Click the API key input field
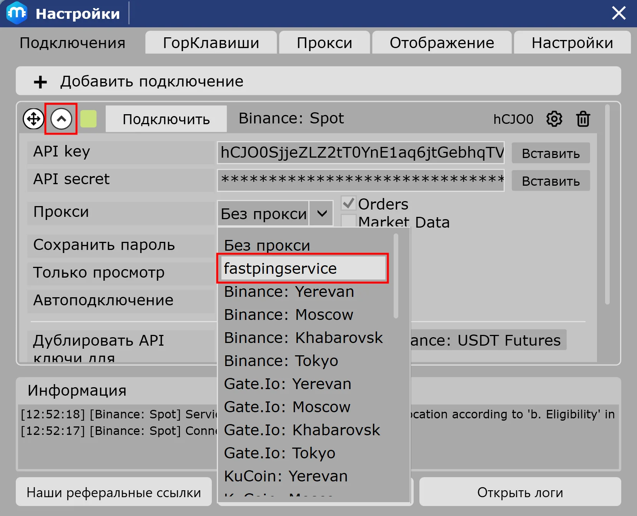Viewport: 637px width, 516px height. click(x=361, y=153)
